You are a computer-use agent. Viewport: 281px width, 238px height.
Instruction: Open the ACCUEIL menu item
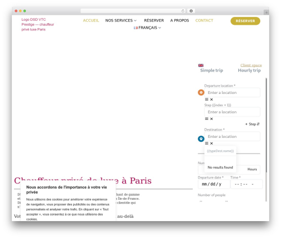click(x=91, y=20)
